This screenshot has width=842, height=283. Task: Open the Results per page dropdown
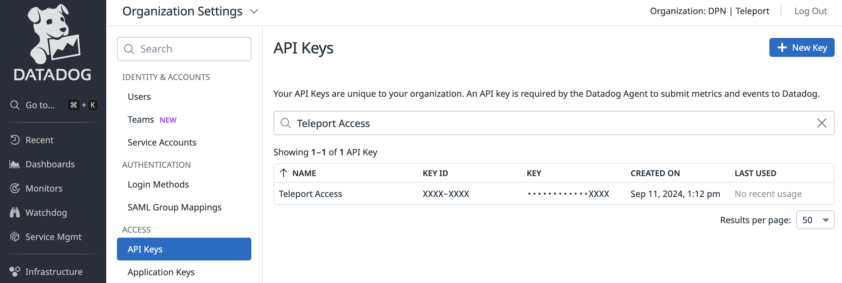pyautogui.click(x=815, y=220)
